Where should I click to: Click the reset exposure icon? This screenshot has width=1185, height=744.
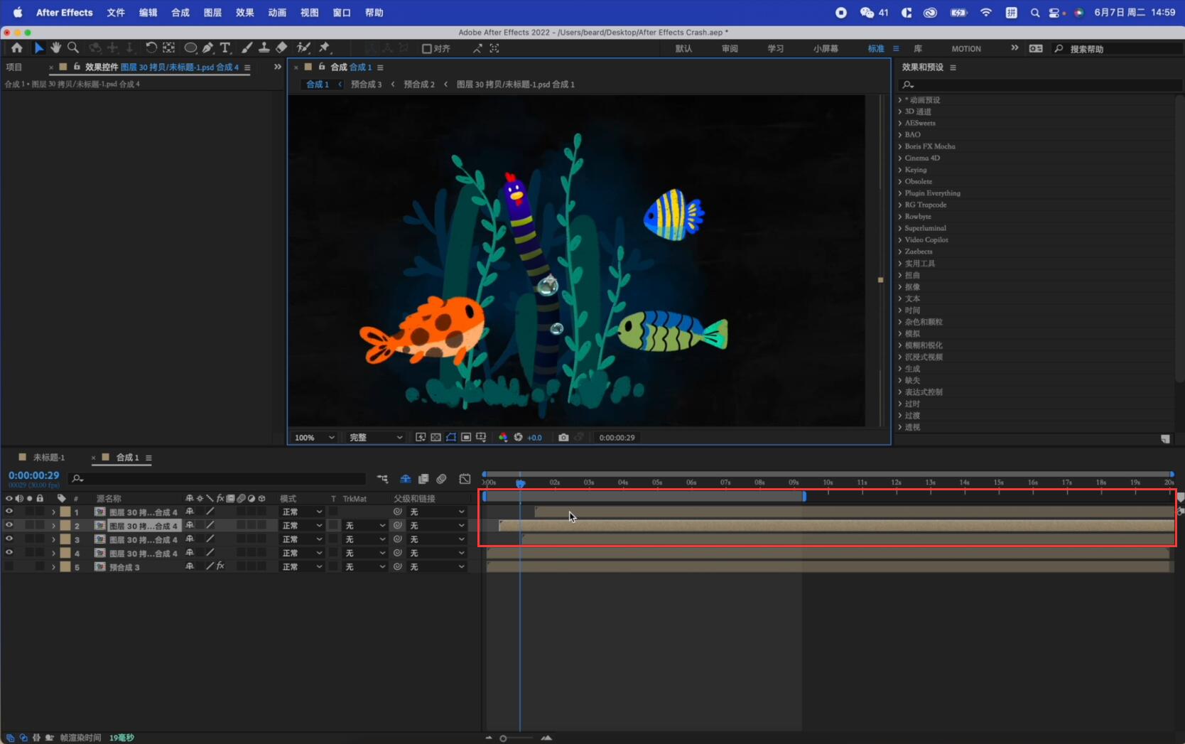tap(518, 438)
